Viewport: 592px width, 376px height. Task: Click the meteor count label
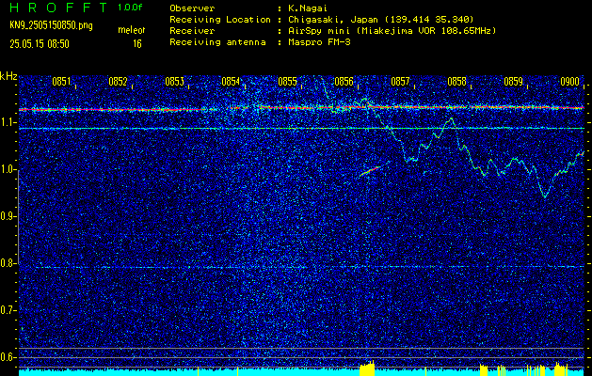pos(132,30)
